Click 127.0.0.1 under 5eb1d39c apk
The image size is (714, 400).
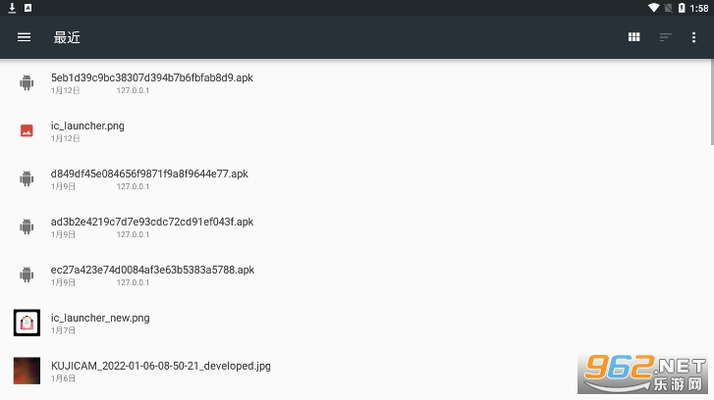pyautogui.click(x=133, y=90)
